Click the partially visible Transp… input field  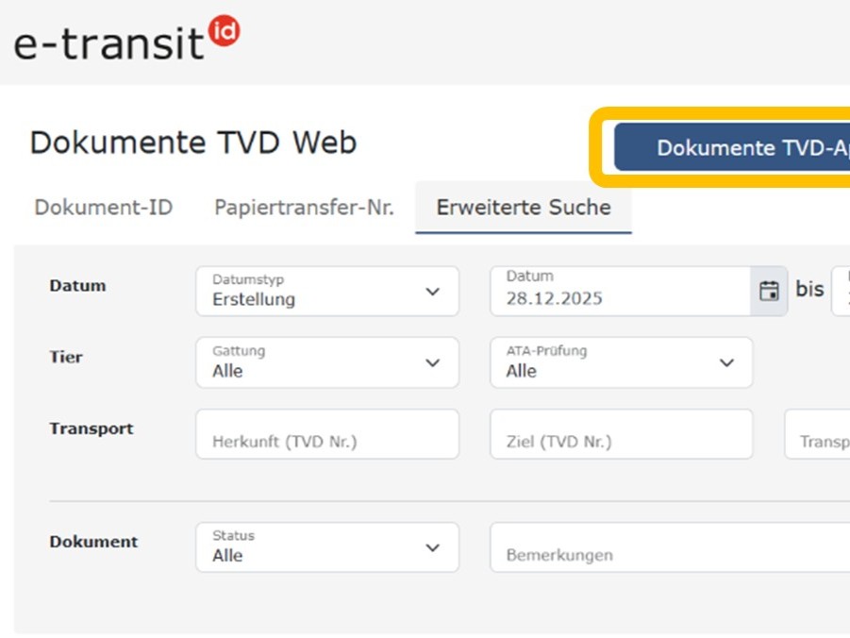[819, 434]
